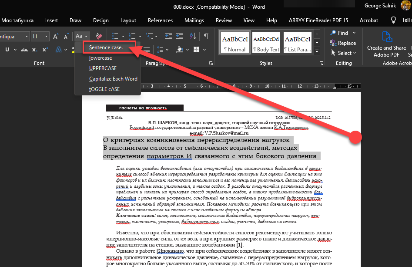Toggle show paragraph marks (pilcrow)

point(206,36)
